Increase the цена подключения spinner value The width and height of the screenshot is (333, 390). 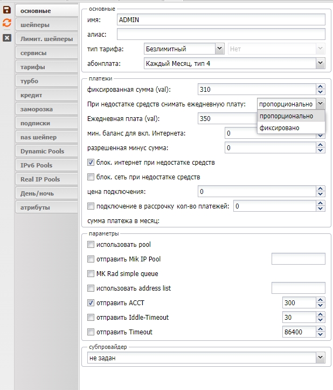coord(321,189)
